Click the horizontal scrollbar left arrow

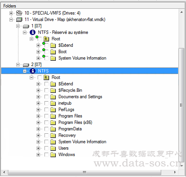4,172
